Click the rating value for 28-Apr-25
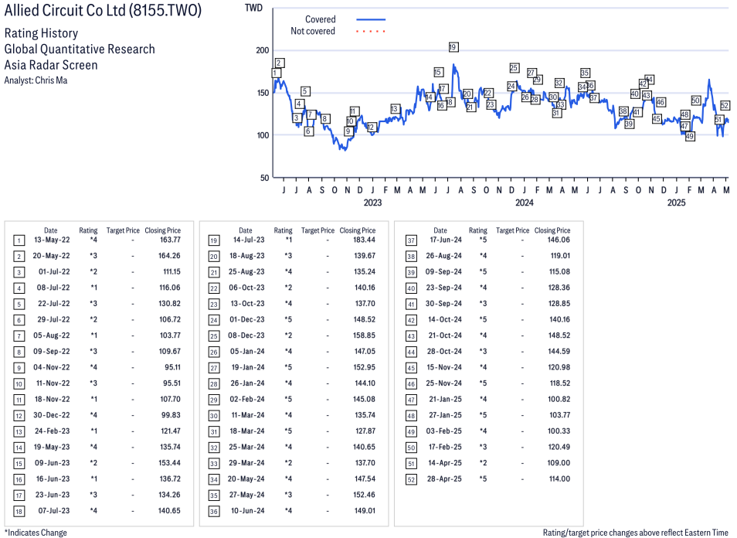This screenshot has width=737, height=538. click(483, 478)
